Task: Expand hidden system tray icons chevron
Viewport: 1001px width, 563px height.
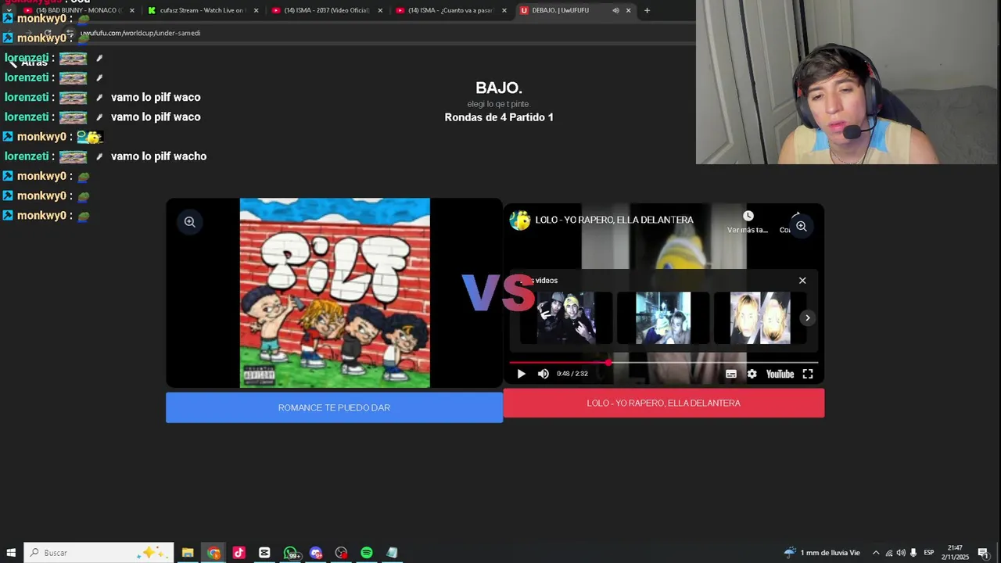Action: click(x=876, y=553)
